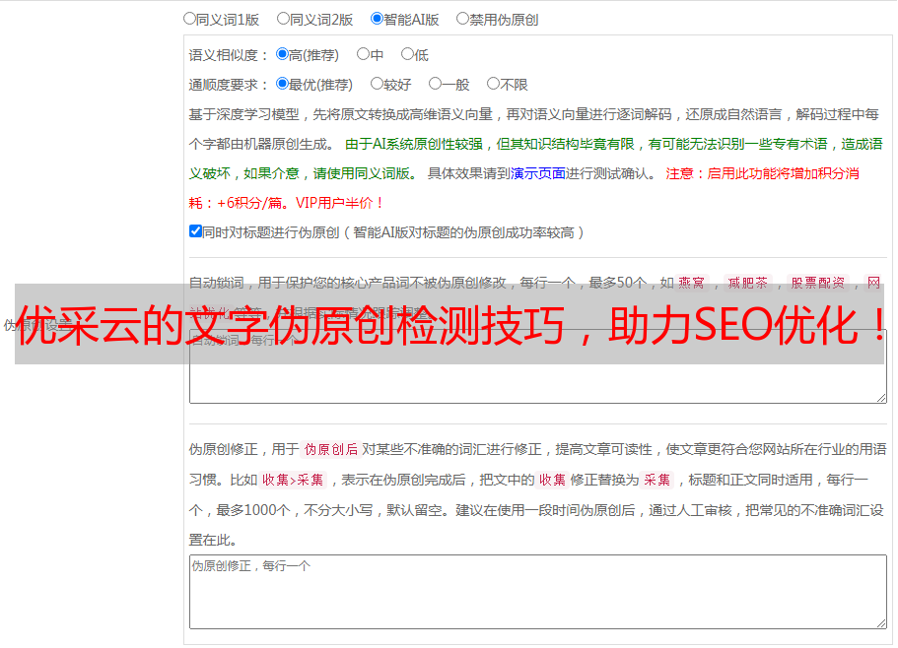Click the 语义相似度 label
The height and width of the screenshot is (648, 898).
[228, 55]
